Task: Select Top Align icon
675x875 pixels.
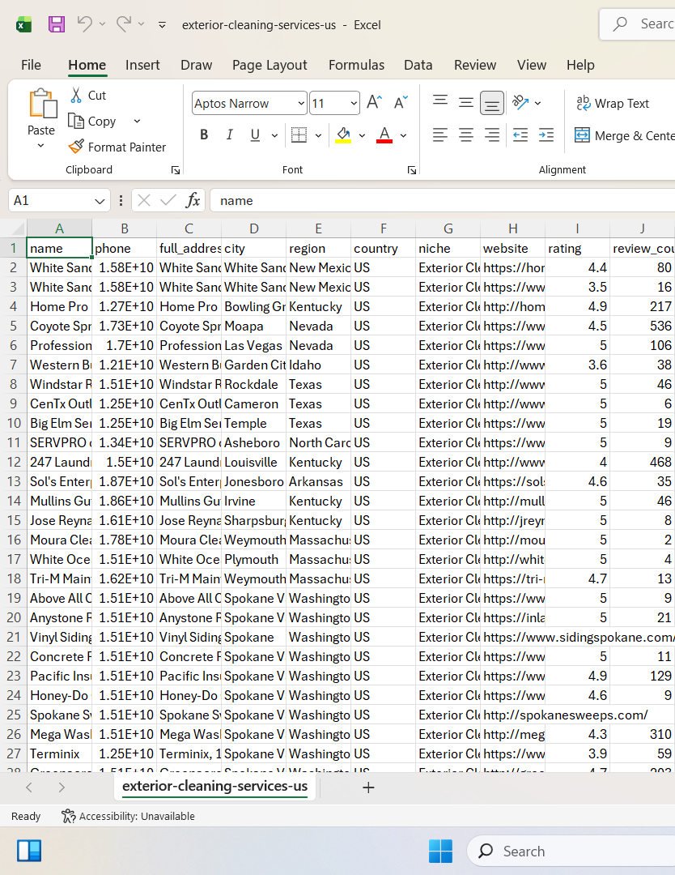Action: tap(440, 102)
